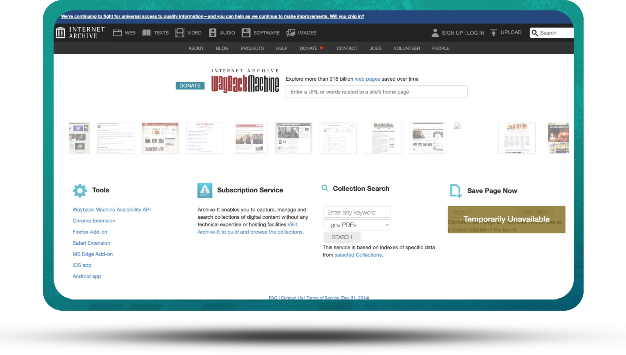Open the iOS app link
The image size is (626, 355).
point(82,266)
